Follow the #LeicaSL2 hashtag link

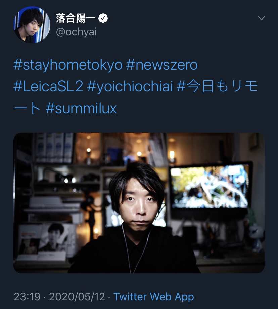click(x=48, y=86)
